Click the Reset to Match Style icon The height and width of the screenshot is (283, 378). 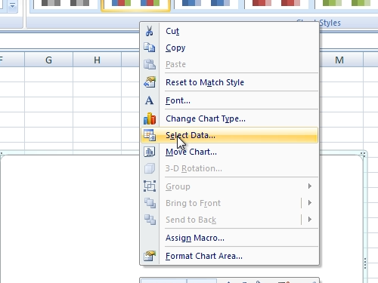click(149, 82)
